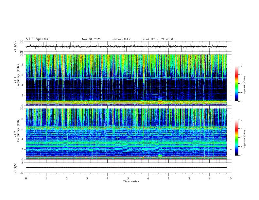This screenshot has width=259, height=200.
Task: Click the ch.2 "Frequency (kHz)" axis label
Action: pos(18,130)
